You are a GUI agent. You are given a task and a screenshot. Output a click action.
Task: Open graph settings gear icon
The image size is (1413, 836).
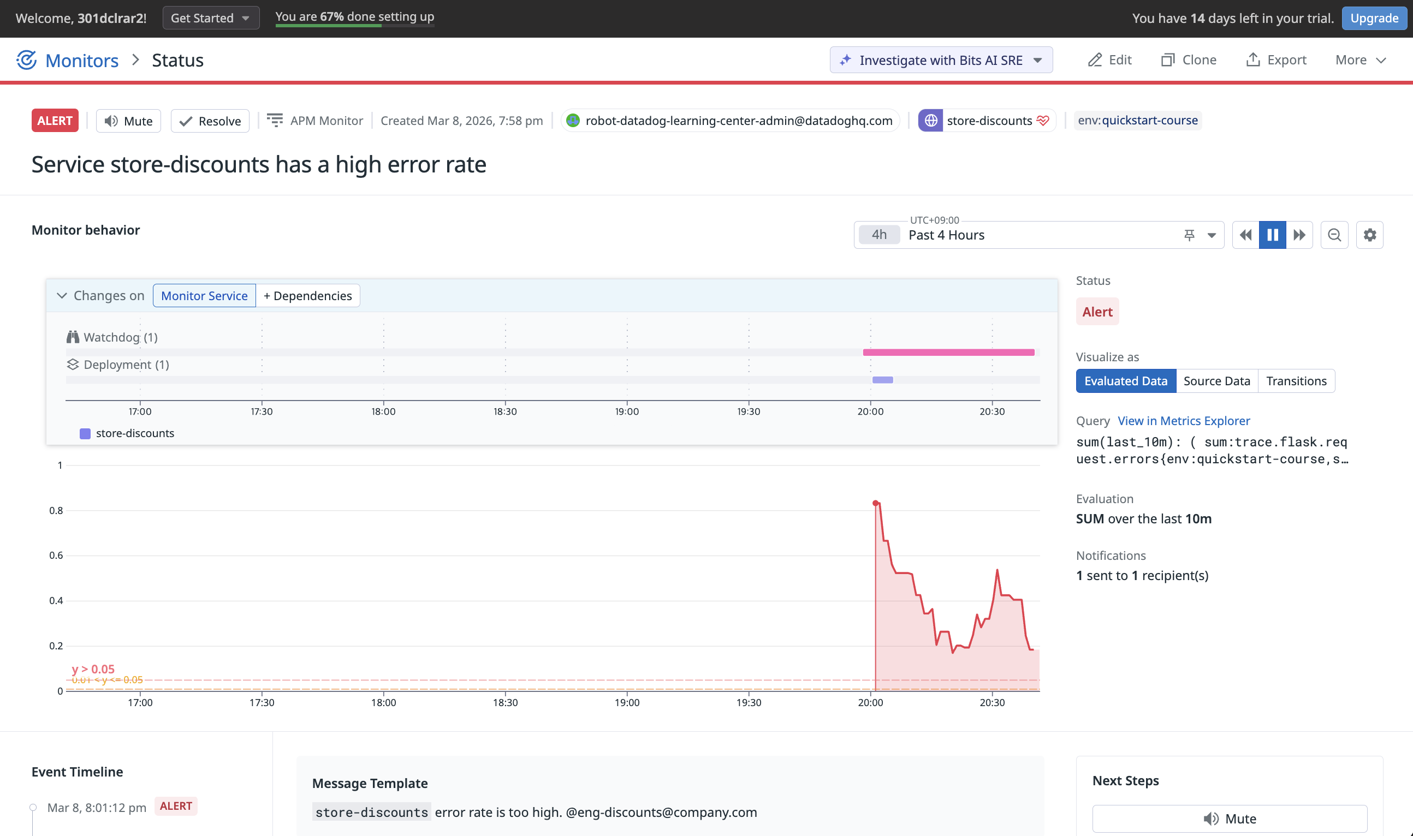click(1370, 235)
